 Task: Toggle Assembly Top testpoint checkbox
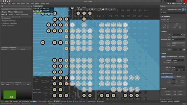[x=173, y=94]
